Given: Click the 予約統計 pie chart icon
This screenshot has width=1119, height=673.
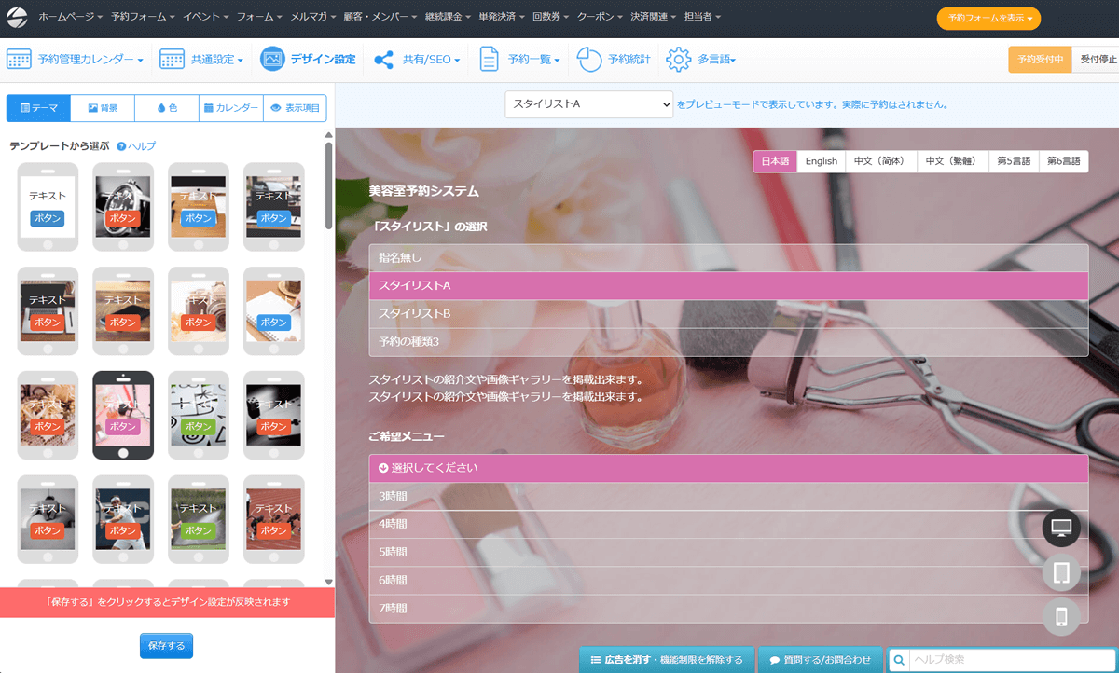Looking at the screenshot, I should coord(589,60).
